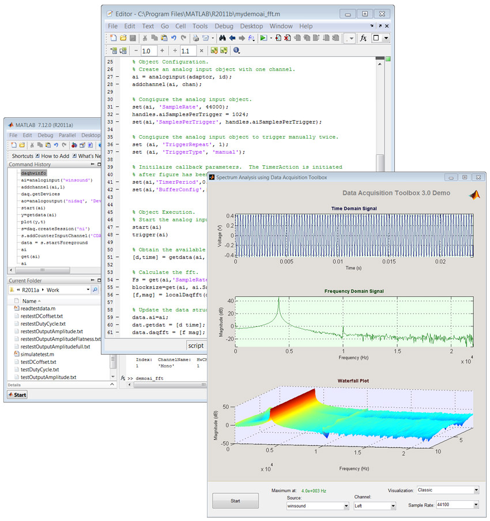Image resolution: width=490 pixels, height=521 pixels.
Task: Click How to Add shortcut link
Action: click(52, 156)
